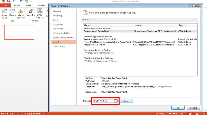Click PowerPoint Add-in type cell
Image resolution: width=207 pixels, height=115 pixels.
click(187, 39)
